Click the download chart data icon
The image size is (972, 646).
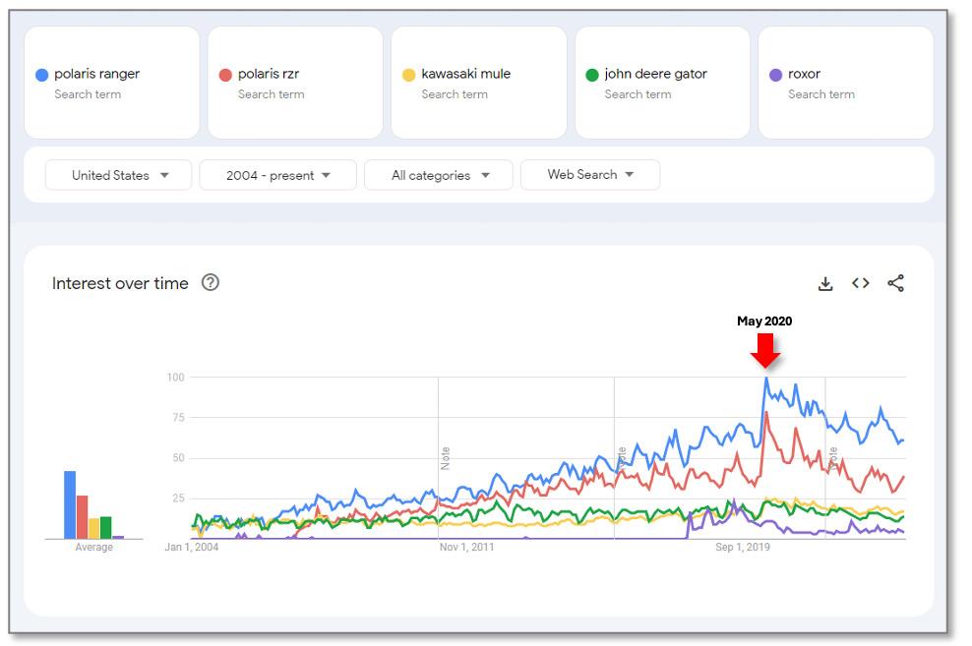click(x=825, y=283)
